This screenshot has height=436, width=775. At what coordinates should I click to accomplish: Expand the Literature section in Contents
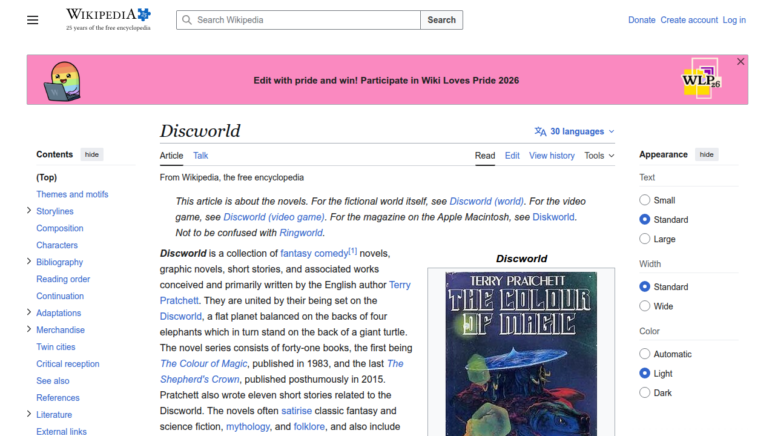coord(29,414)
